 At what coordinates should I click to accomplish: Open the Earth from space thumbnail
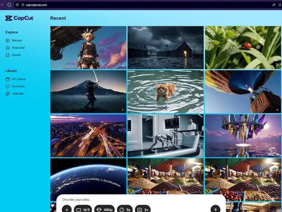tap(88, 177)
